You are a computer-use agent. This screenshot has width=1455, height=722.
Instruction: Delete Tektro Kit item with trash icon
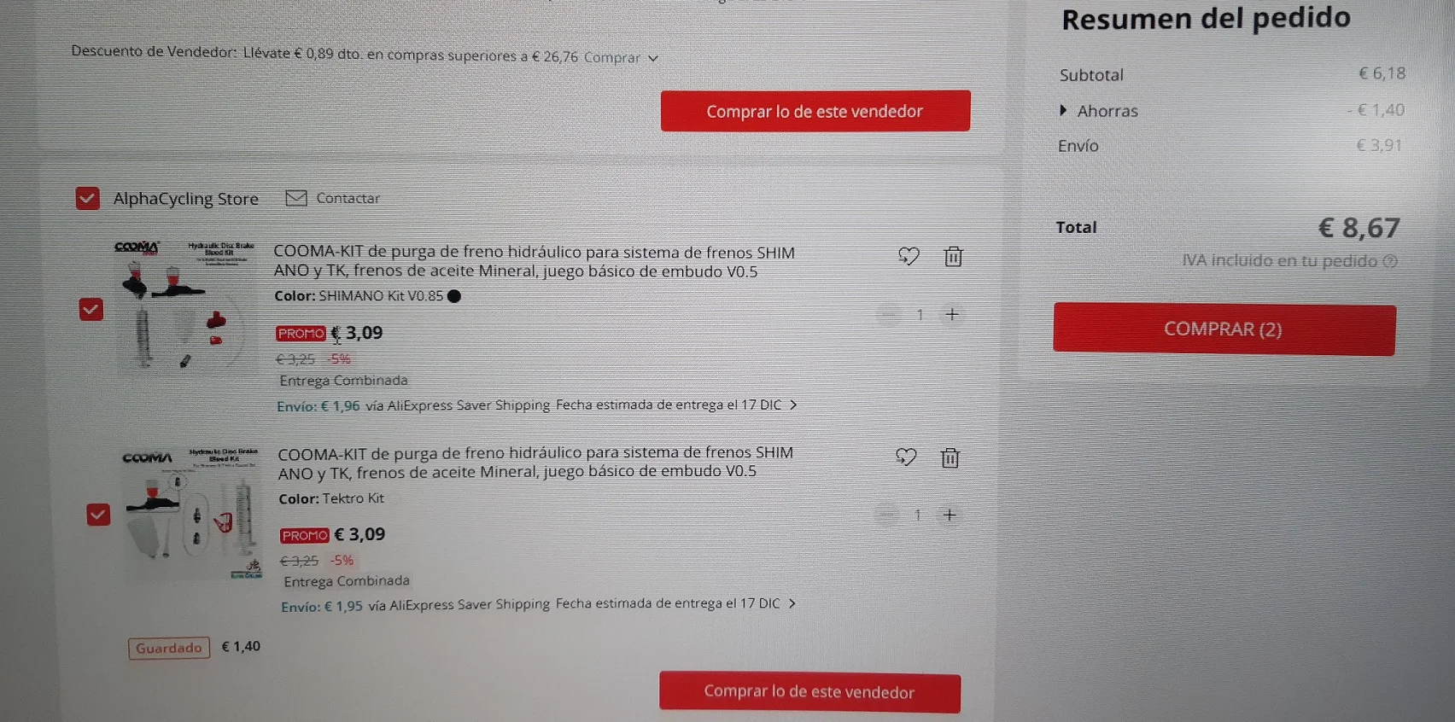950,458
